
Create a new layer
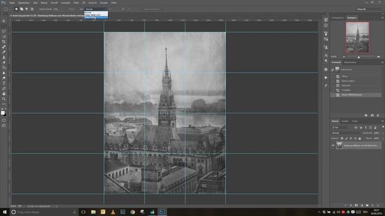coord(372,205)
